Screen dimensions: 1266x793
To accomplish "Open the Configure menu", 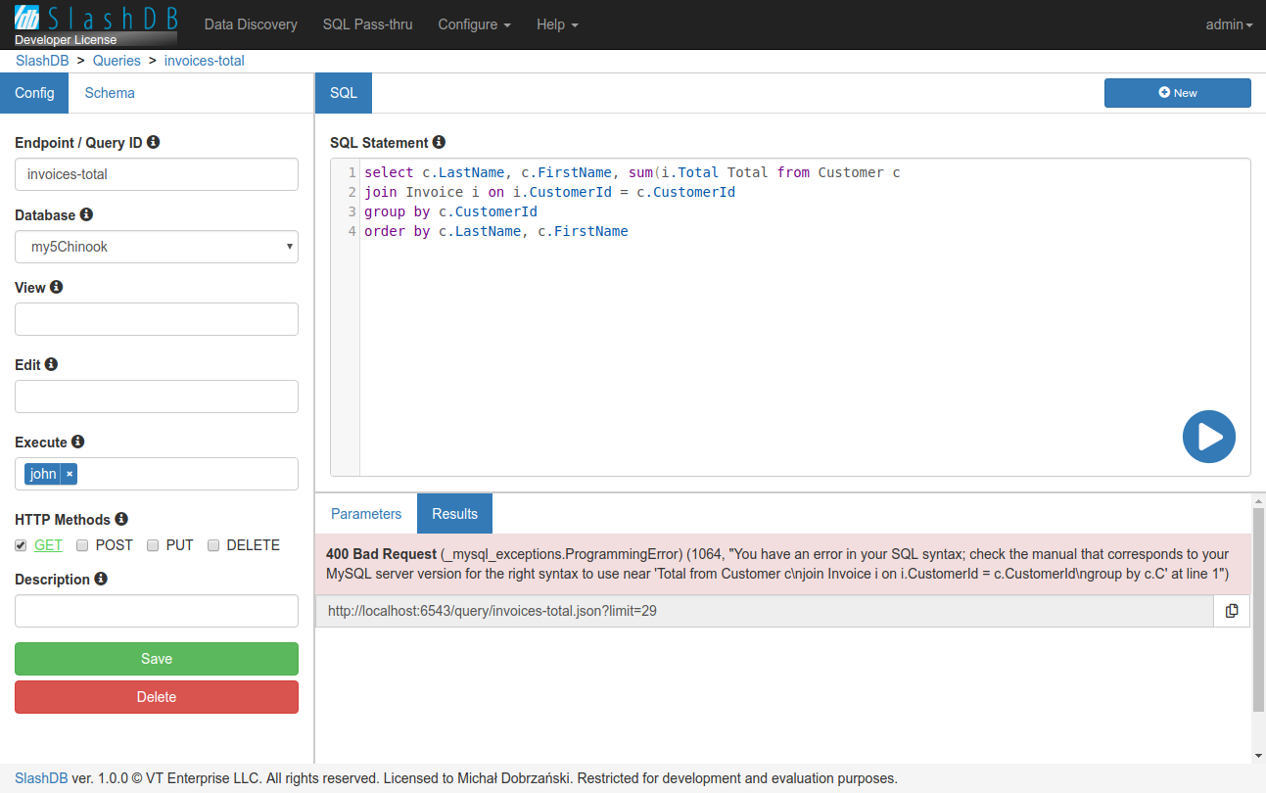I will point(474,24).
